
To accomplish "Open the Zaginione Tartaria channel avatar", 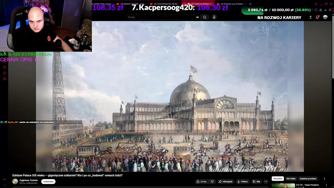I will pos(15,181).
